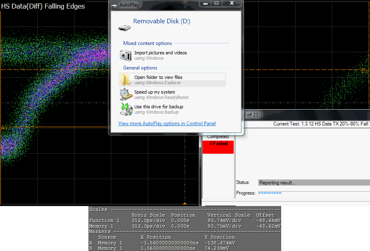The image size is (370, 251).
Task: Click the orange marker B label
Action: point(363,70)
